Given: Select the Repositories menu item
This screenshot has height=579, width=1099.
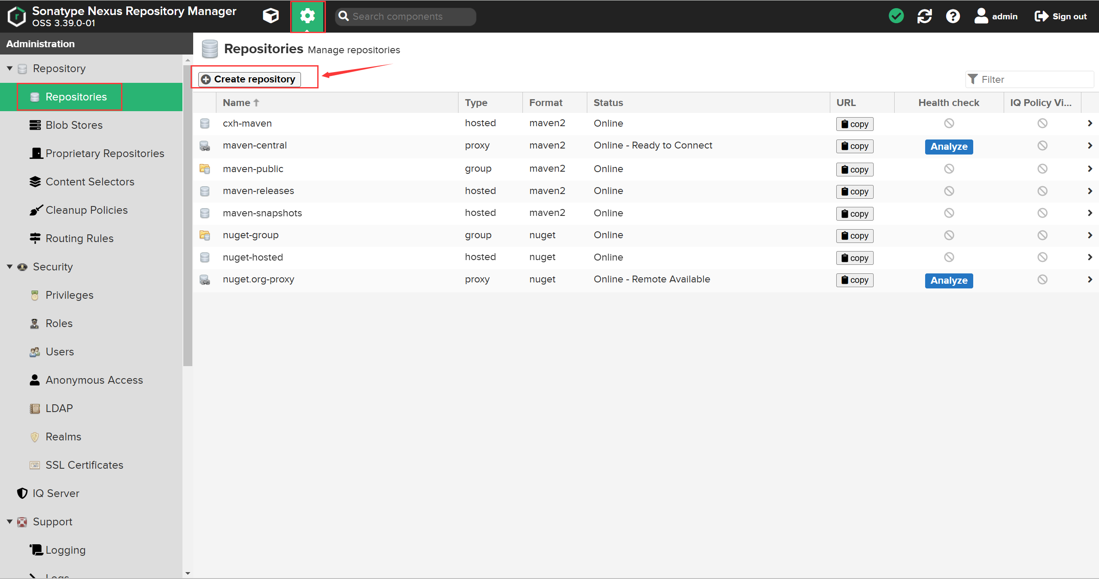Looking at the screenshot, I should [x=76, y=97].
